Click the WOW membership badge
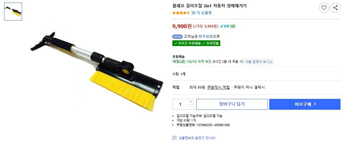 click(x=177, y=36)
